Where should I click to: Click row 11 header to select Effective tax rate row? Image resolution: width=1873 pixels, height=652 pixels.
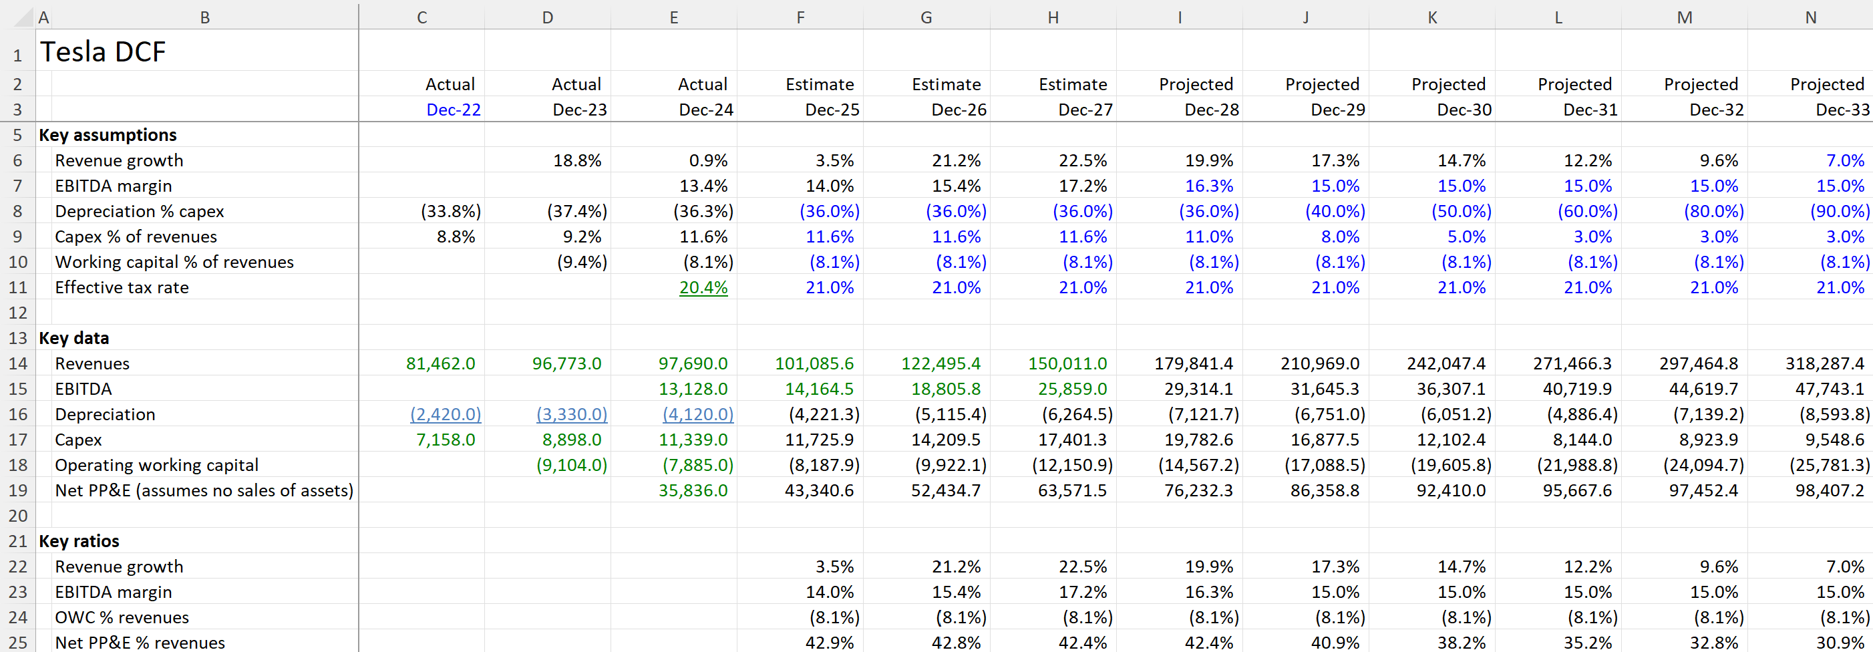click(18, 287)
